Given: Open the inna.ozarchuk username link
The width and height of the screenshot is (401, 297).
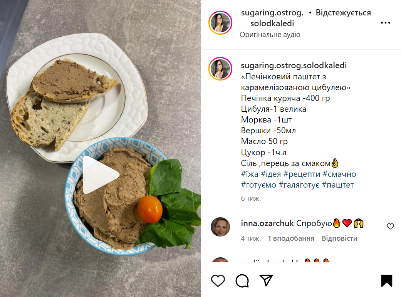Looking at the screenshot, I should [x=267, y=223].
